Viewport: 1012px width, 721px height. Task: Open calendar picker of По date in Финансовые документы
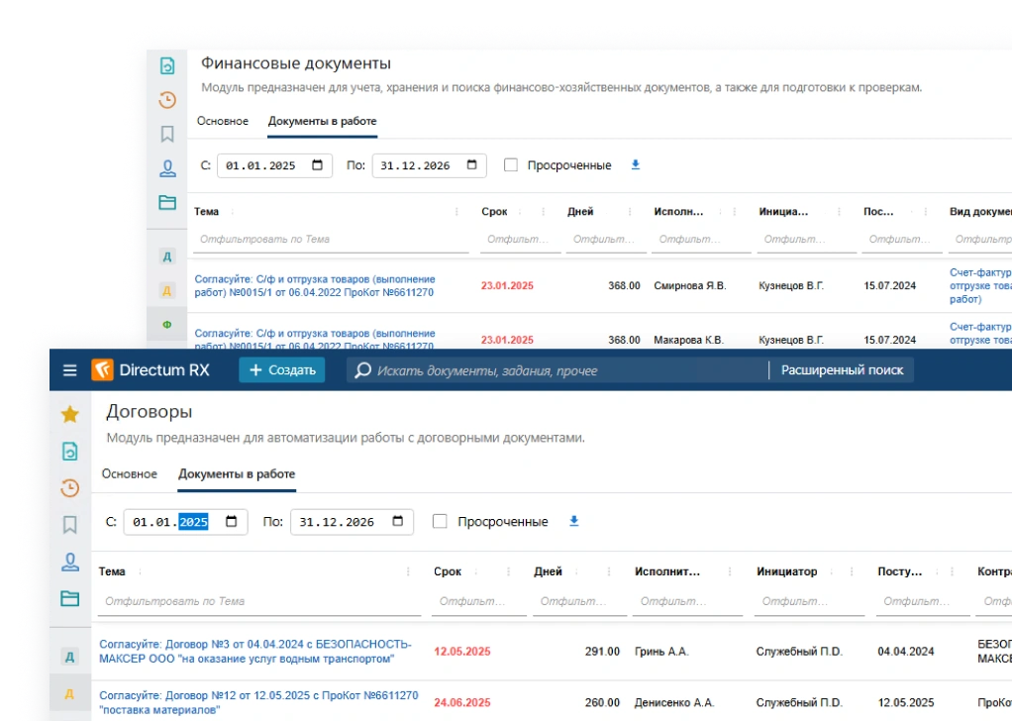pyautogui.click(x=471, y=165)
